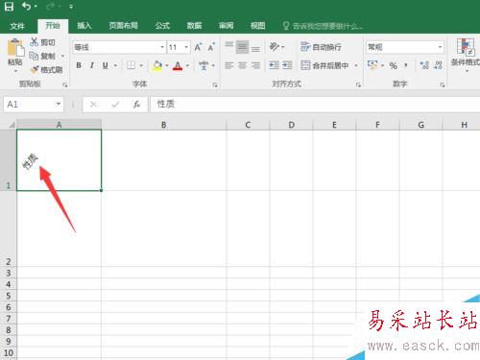Click the Redo arrow icon
The height and width of the screenshot is (360, 480).
point(51,7)
